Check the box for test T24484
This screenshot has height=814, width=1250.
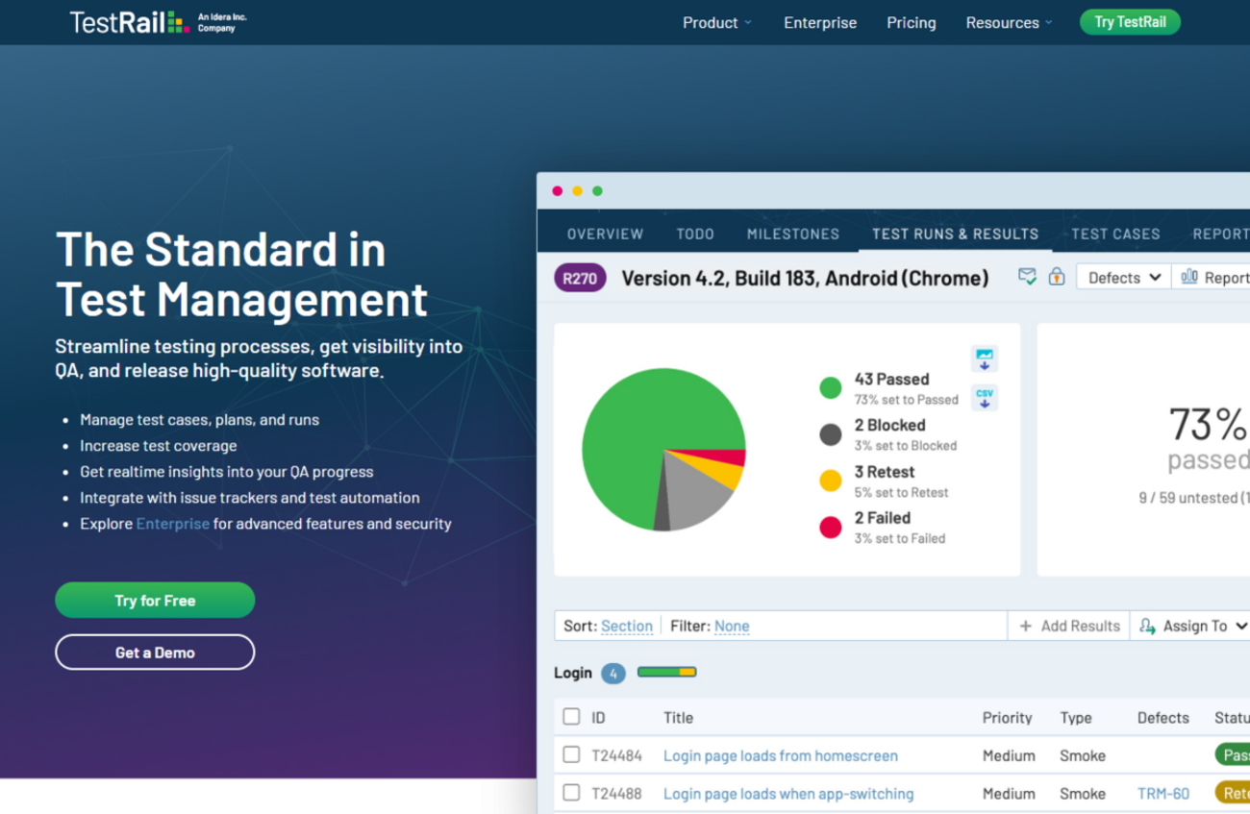click(x=571, y=755)
